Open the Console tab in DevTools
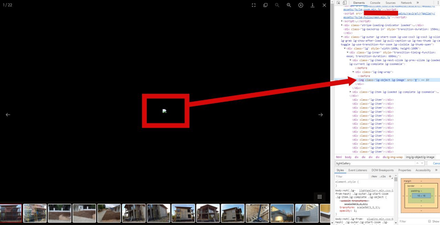This screenshot has width=440, height=225. pyautogui.click(x=375, y=3)
